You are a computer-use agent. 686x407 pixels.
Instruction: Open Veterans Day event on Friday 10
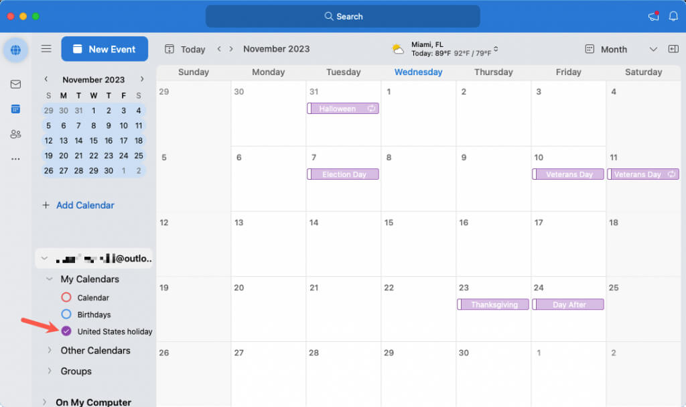coord(568,174)
